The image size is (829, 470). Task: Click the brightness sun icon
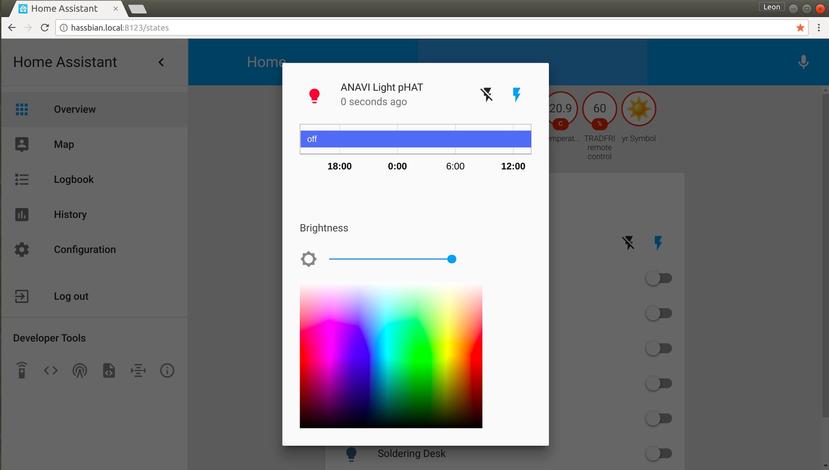[x=308, y=259]
